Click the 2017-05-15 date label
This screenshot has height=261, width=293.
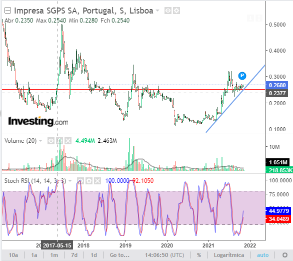tap(57, 245)
